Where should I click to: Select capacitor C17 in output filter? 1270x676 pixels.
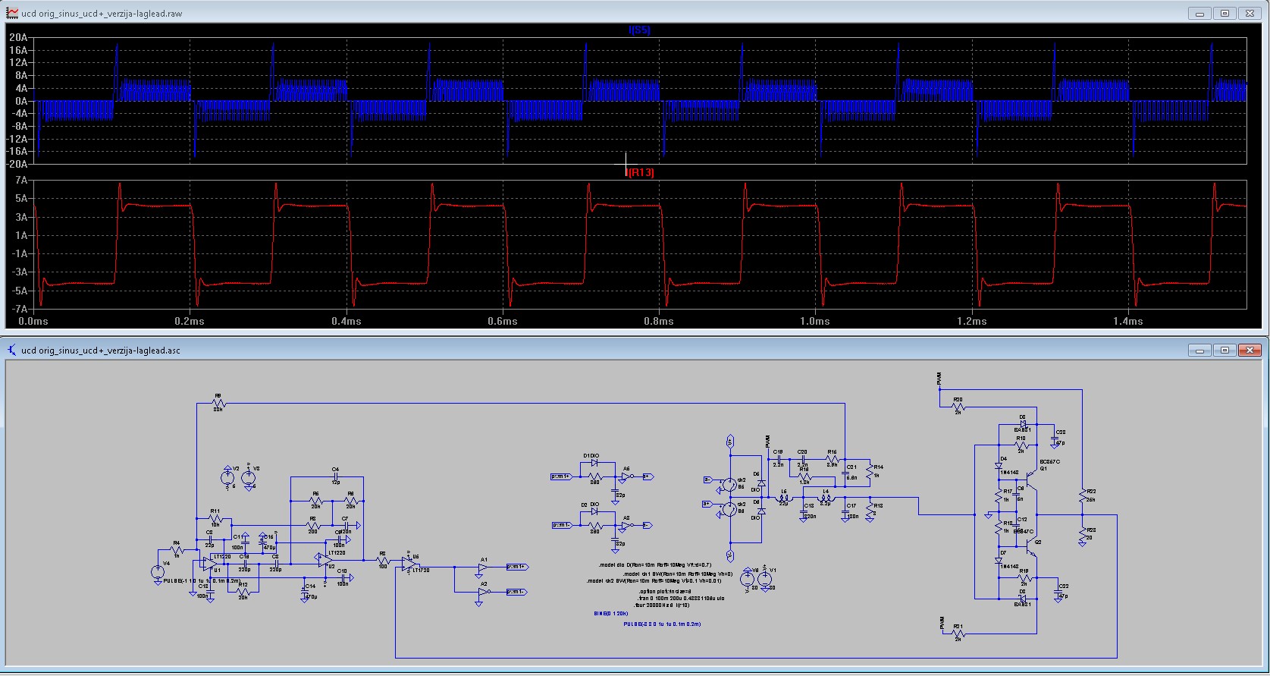coord(845,511)
